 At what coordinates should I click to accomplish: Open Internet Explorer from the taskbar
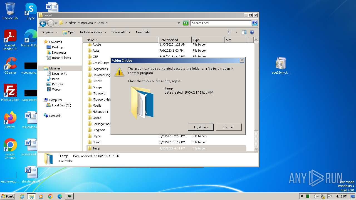[22, 196]
